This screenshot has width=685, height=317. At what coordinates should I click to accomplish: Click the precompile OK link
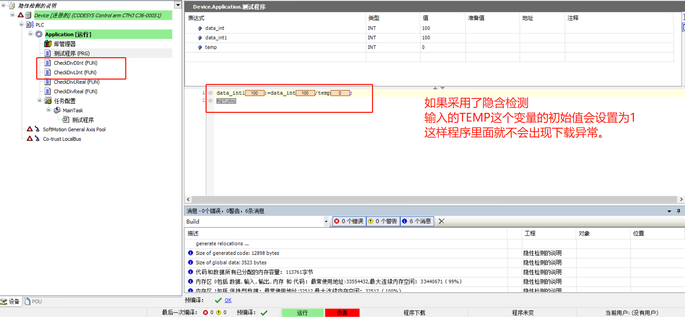point(228,300)
